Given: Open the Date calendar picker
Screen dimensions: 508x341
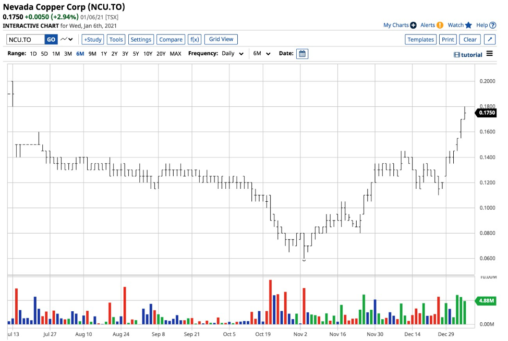Looking at the screenshot, I should [302, 54].
